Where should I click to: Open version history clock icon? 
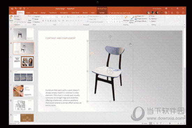(178, 13)
